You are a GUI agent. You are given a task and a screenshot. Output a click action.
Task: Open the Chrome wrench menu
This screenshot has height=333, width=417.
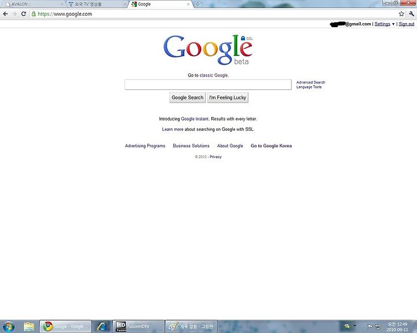tap(411, 14)
